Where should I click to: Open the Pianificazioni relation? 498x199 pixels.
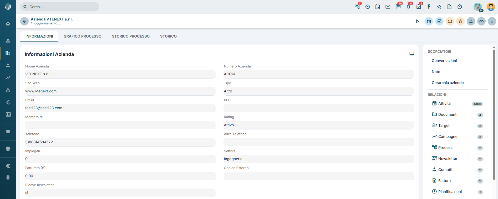[x=458, y=192]
